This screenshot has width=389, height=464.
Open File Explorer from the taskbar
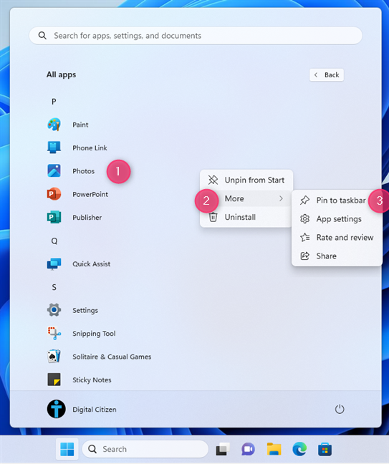[x=274, y=449]
